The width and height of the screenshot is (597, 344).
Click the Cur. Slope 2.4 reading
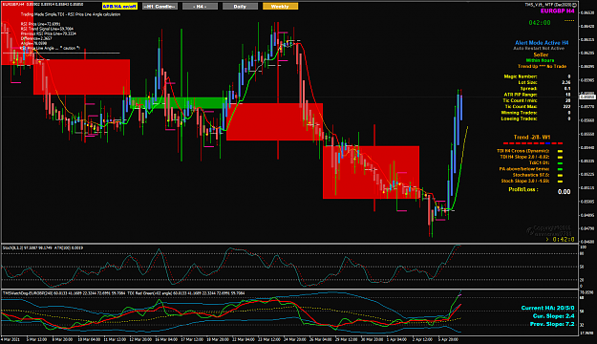pyautogui.click(x=553, y=316)
